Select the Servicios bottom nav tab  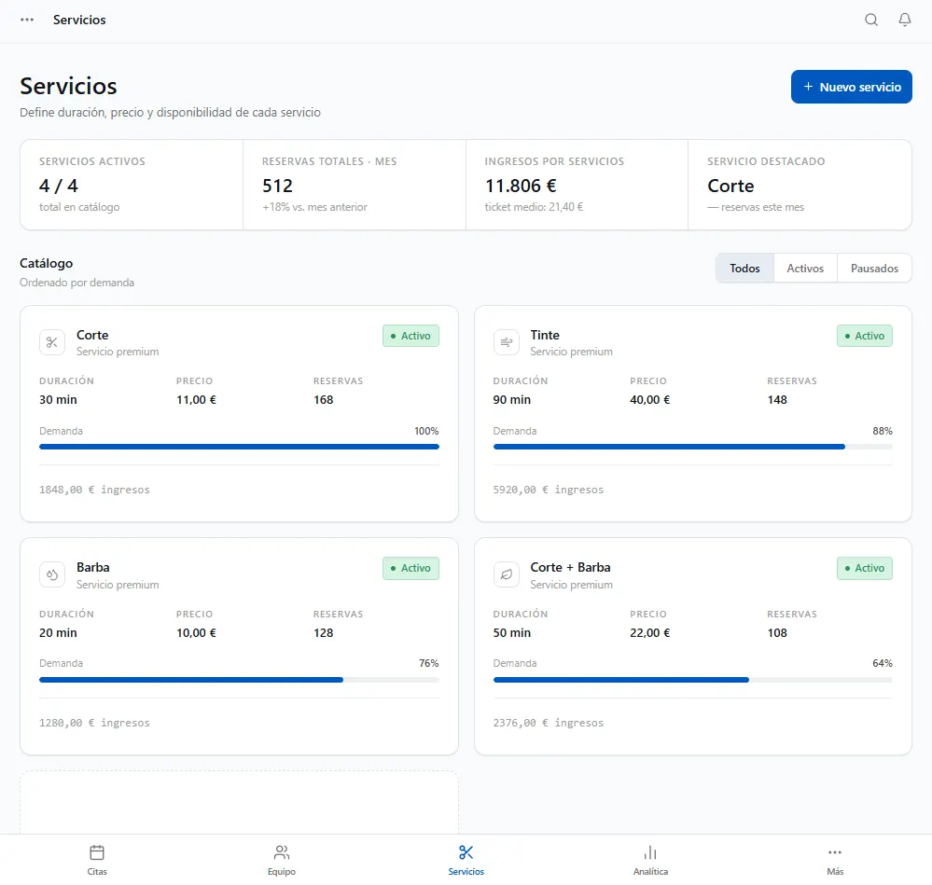click(466, 860)
